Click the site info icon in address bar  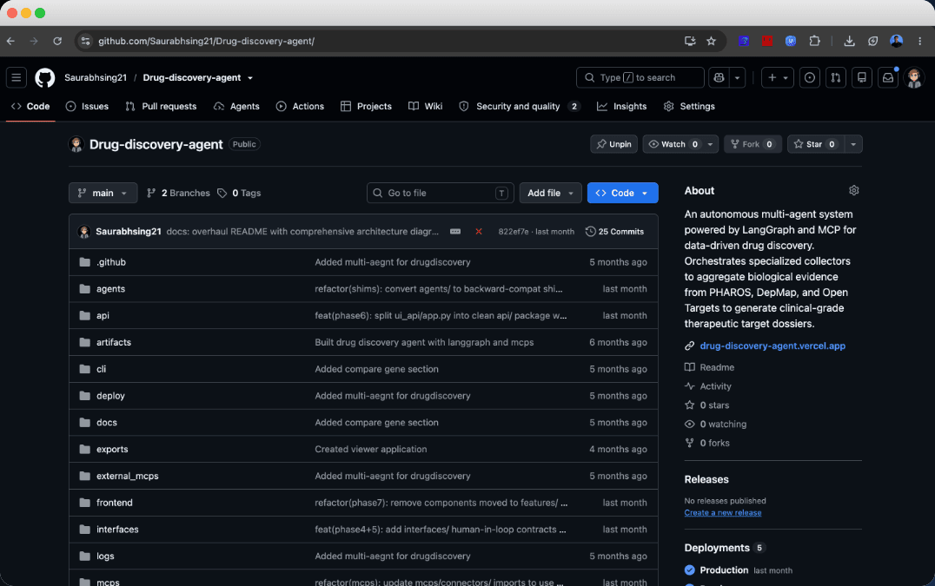tap(85, 41)
